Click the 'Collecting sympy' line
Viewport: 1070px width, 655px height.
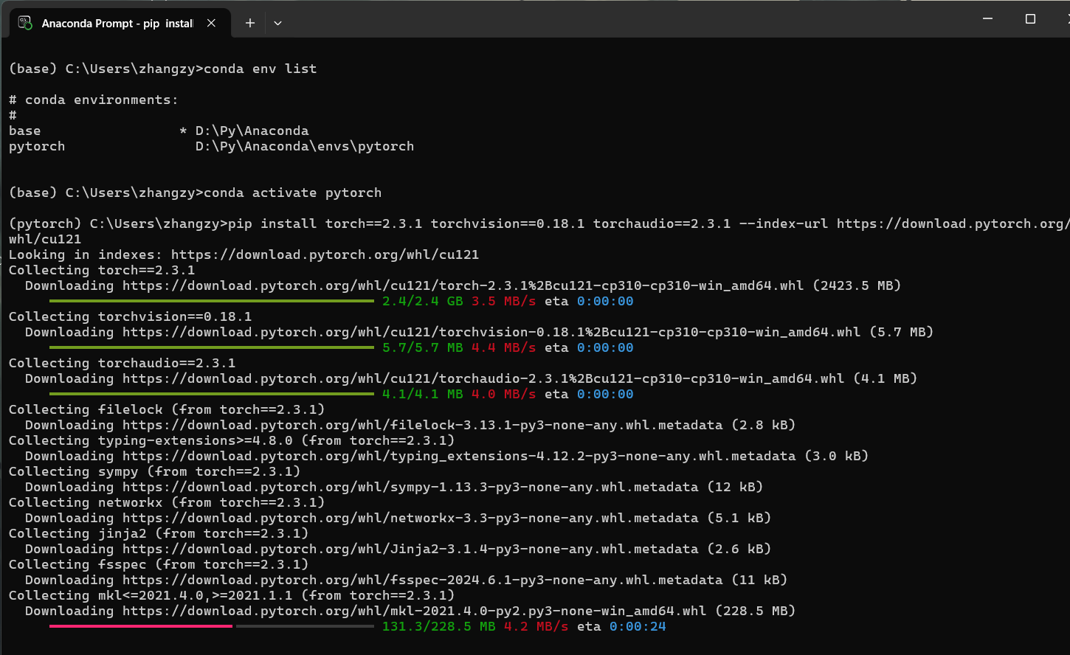point(154,471)
